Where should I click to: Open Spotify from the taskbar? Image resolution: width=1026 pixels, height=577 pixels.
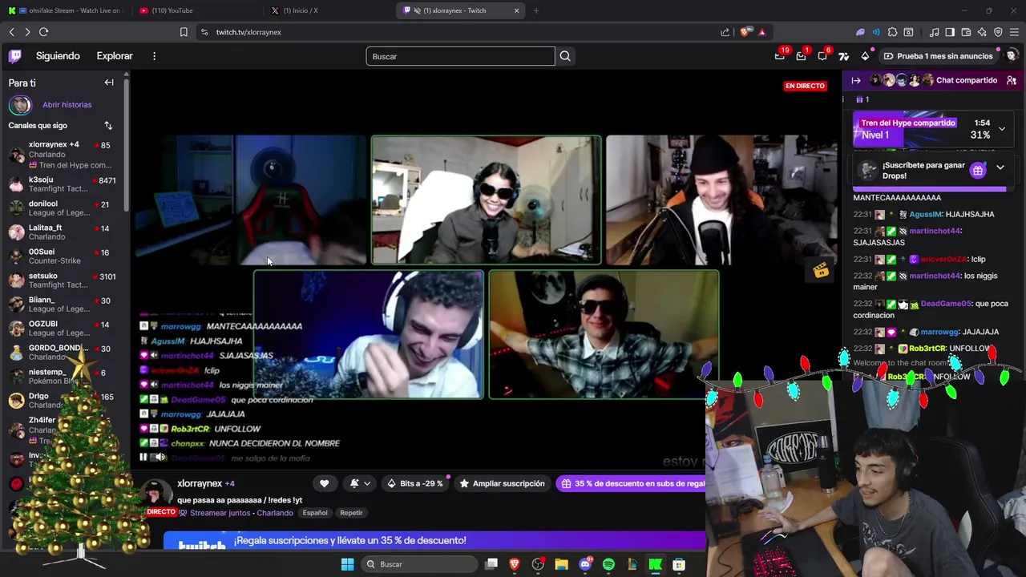pos(608,564)
